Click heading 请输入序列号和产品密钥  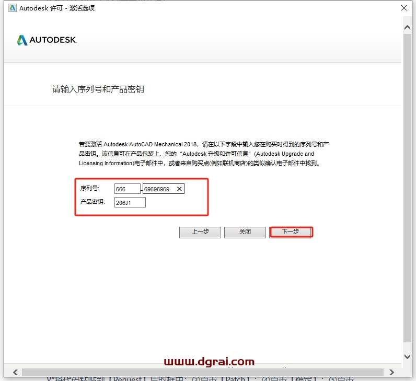coord(98,89)
